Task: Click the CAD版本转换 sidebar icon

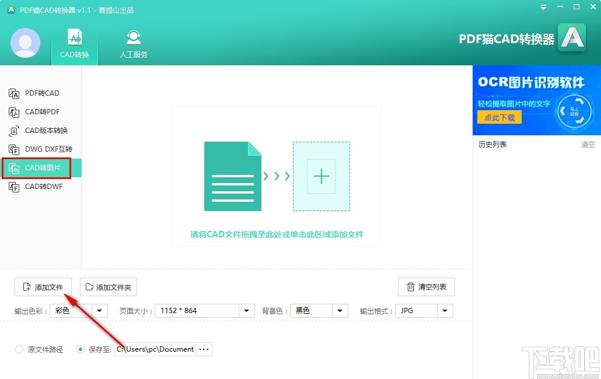Action: (14, 131)
